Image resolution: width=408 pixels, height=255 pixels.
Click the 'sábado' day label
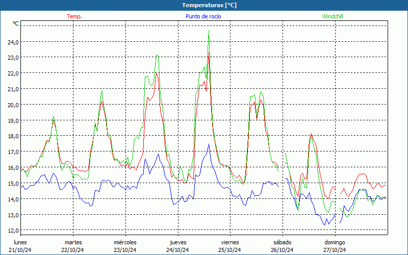tap(283, 242)
